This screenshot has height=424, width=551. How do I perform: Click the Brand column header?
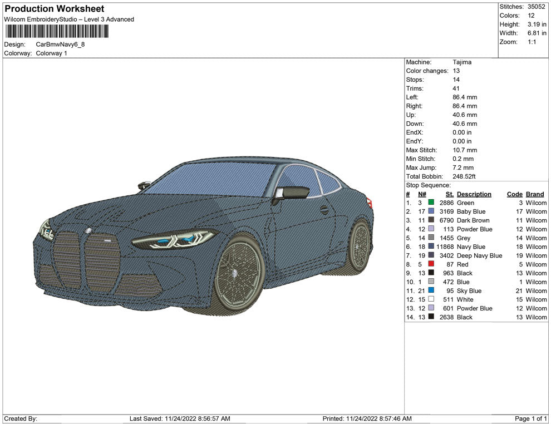[534, 194]
